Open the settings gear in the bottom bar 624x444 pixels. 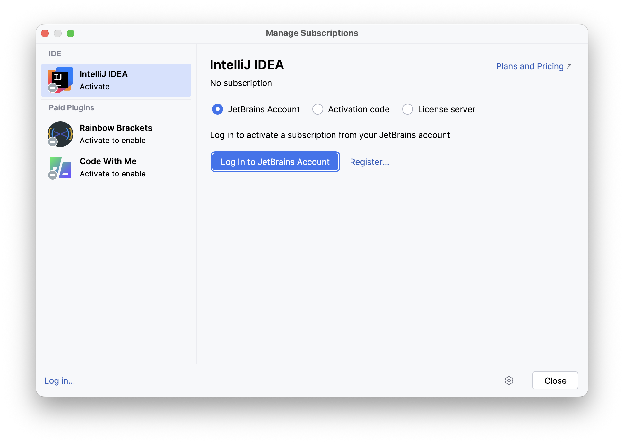point(509,381)
